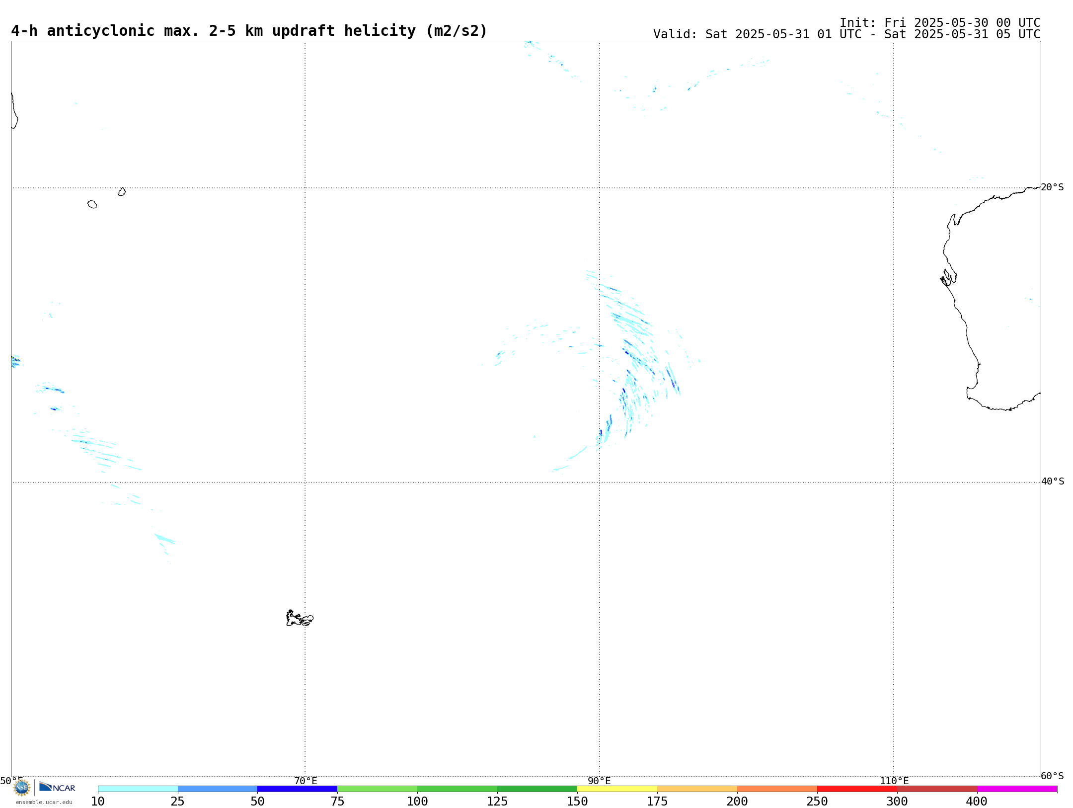Click the 110°E longitude label
This screenshot has height=808, width=1073.
pyautogui.click(x=894, y=781)
